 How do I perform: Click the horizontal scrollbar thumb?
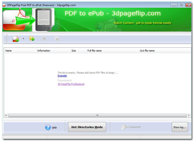pyautogui.click(x=97, y=115)
